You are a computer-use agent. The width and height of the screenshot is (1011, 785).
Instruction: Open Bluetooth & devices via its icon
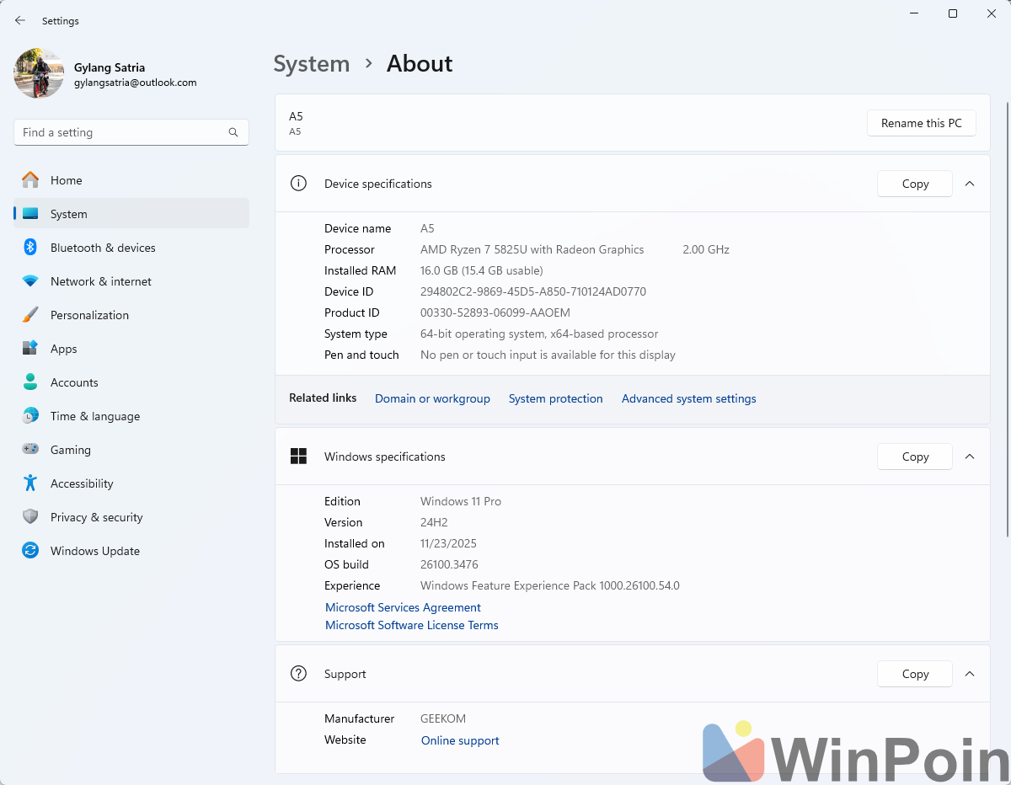pyautogui.click(x=30, y=248)
